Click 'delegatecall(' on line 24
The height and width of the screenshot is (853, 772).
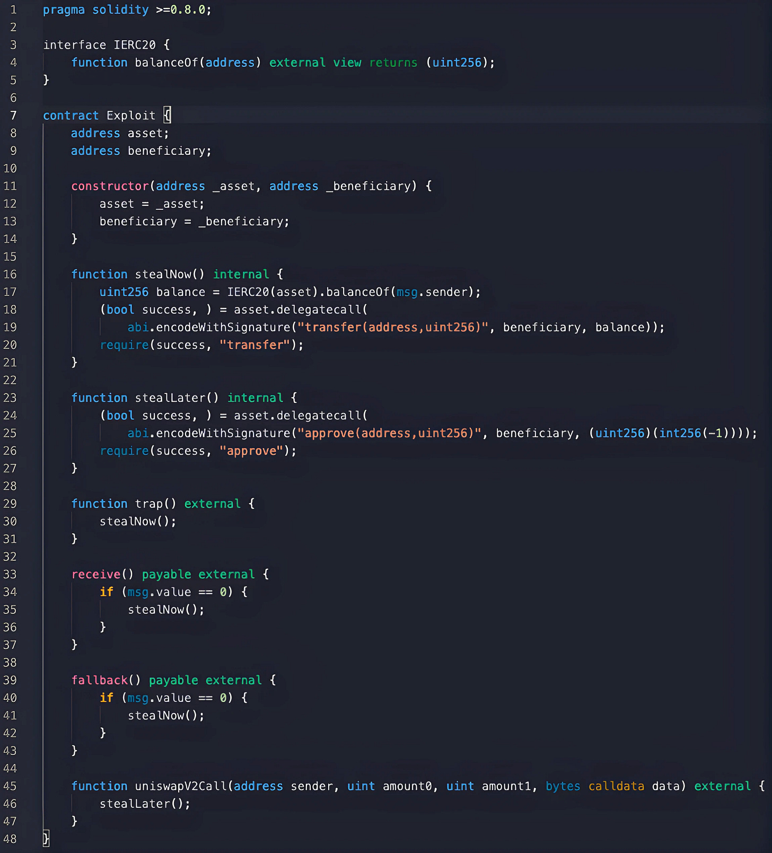[x=322, y=416]
